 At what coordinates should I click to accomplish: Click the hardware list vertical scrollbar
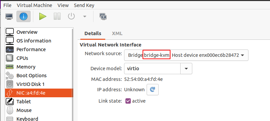73,74
